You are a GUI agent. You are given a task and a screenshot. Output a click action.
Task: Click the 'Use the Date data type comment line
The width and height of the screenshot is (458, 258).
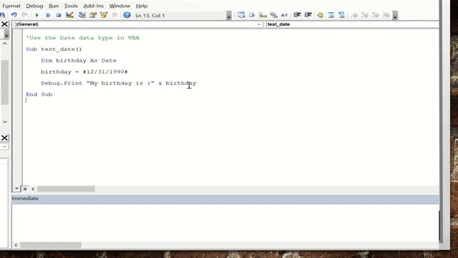[x=83, y=38]
